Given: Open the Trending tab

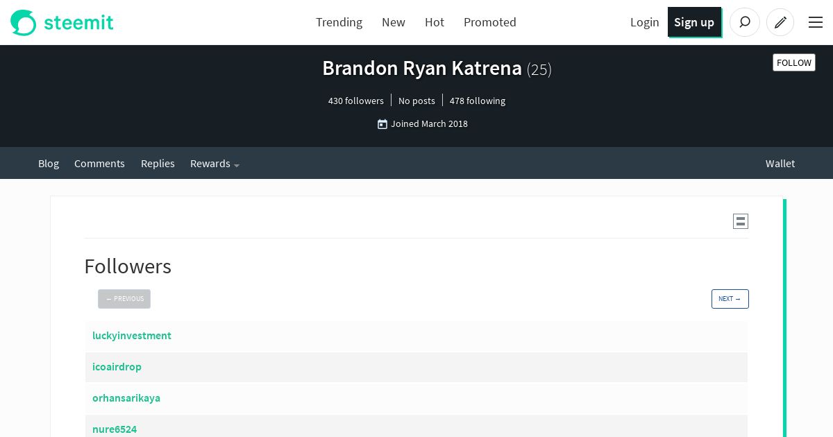Looking at the screenshot, I should pos(339,22).
